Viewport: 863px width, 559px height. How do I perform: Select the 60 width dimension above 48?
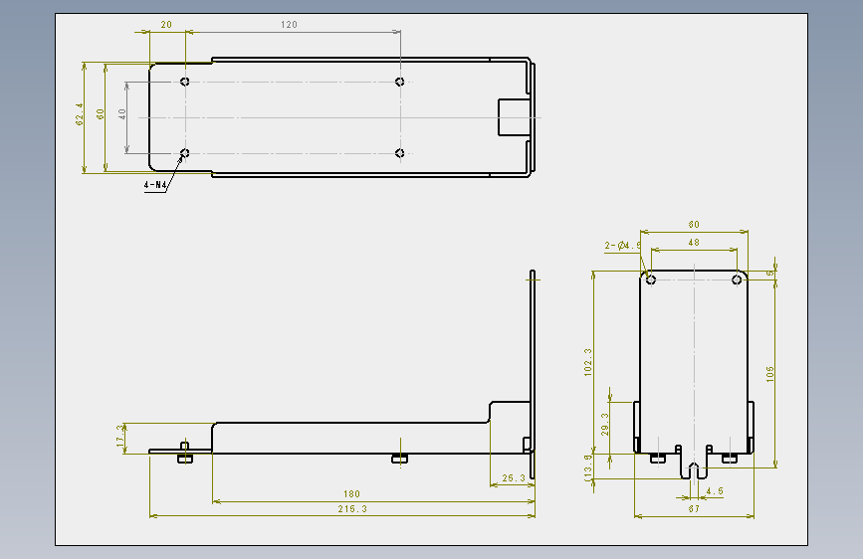tap(694, 224)
